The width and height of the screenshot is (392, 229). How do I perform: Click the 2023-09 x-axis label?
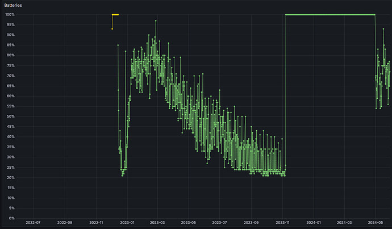[x=251, y=223]
